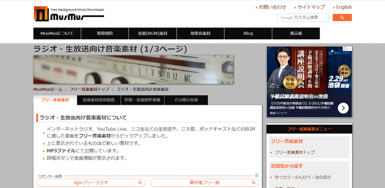Viewport: 385px width, 188px height.
Task: Switch site to English
Action: click(344, 7)
